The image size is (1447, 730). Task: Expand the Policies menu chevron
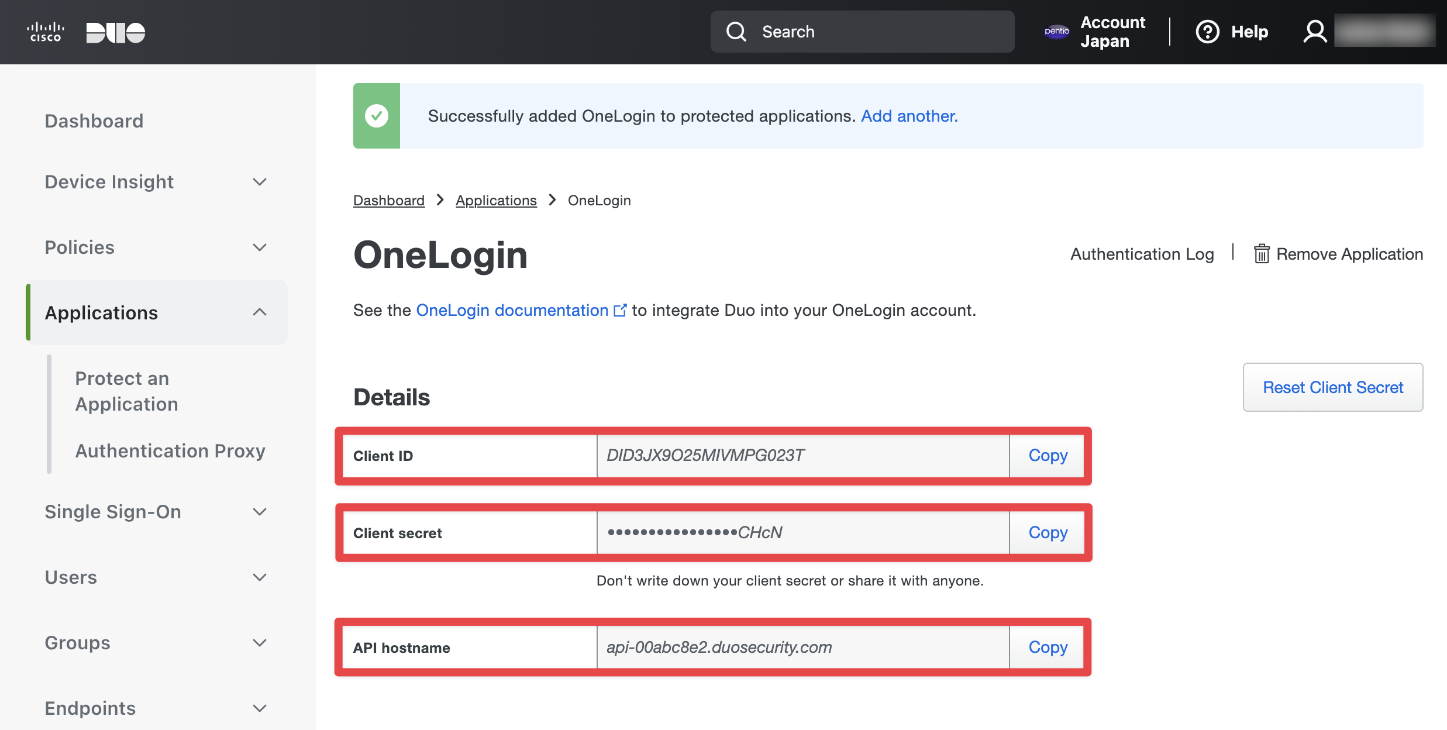260,247
